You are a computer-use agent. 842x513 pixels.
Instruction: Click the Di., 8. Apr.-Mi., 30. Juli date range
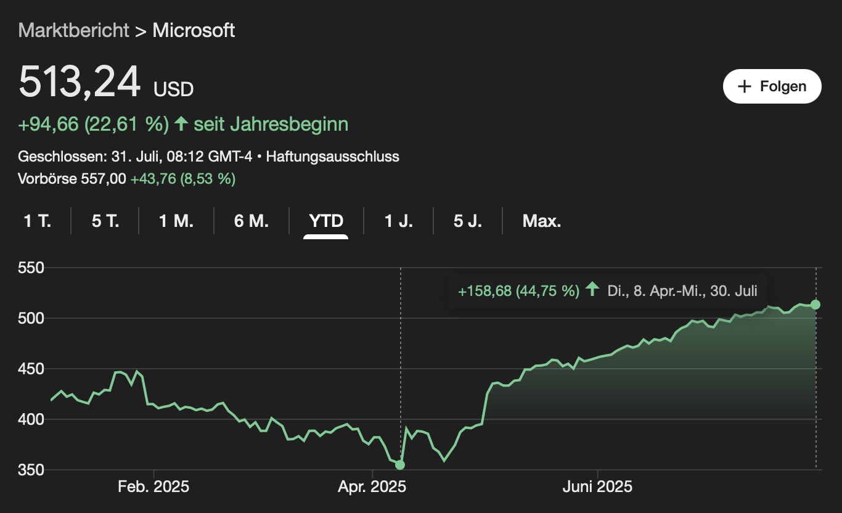pyautogui.click(x=682, y=291)
